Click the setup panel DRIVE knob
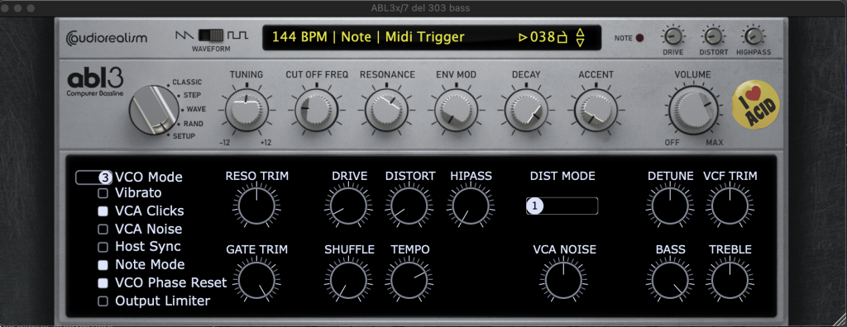847x327 pixels. 348,206
